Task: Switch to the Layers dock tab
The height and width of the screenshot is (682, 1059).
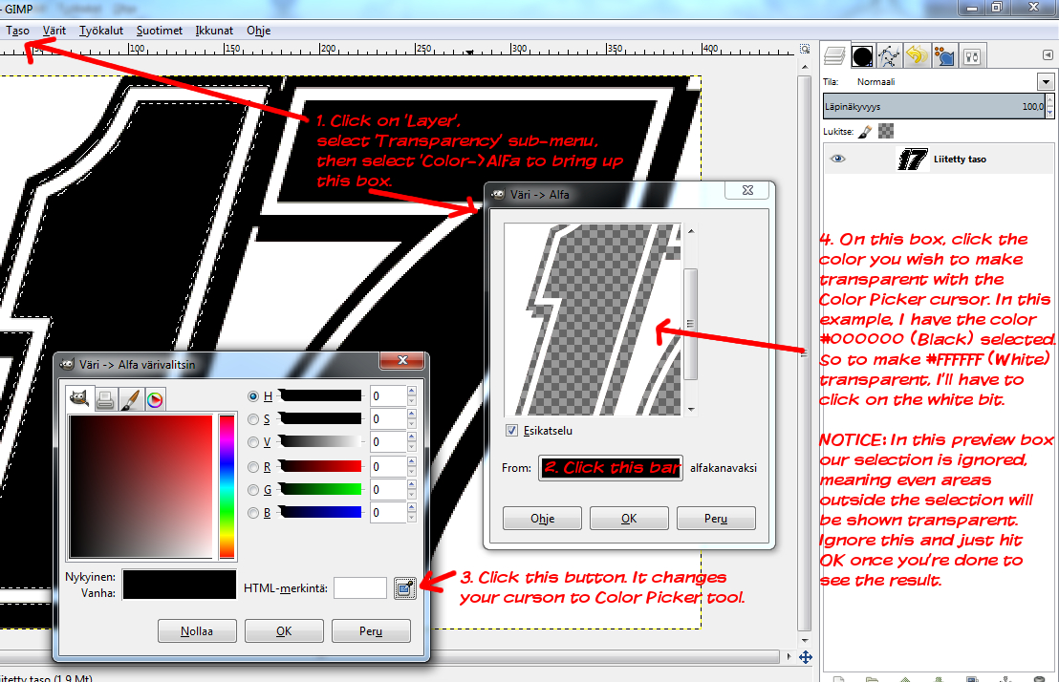Action: click(834, 56)
